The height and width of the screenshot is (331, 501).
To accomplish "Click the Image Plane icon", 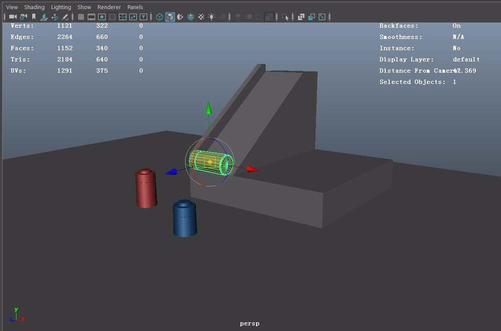I will click(x=45, y=17).
